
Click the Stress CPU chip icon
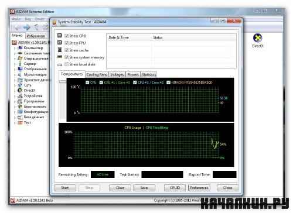[60, 36]
